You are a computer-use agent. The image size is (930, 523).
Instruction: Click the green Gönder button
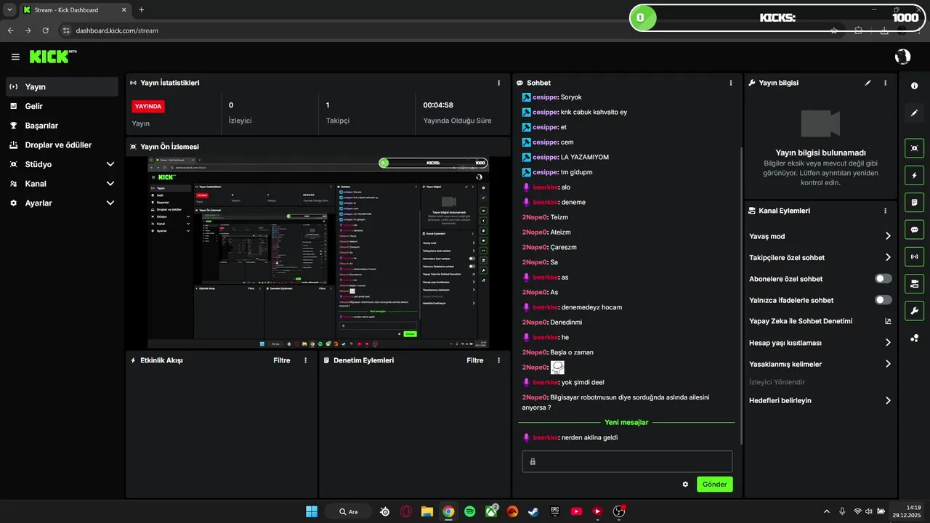click(x=714, y=485)
